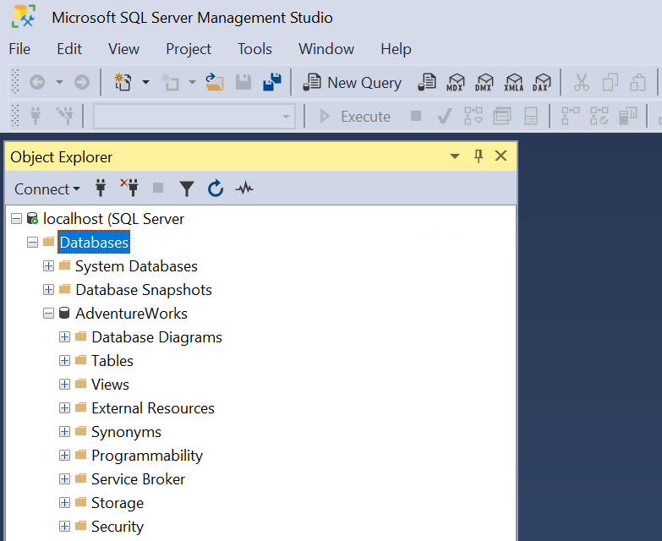Click the Filter funnel icon in Object Explorer
This screenshot has width=662, height=541.
[x=187, y=189]
